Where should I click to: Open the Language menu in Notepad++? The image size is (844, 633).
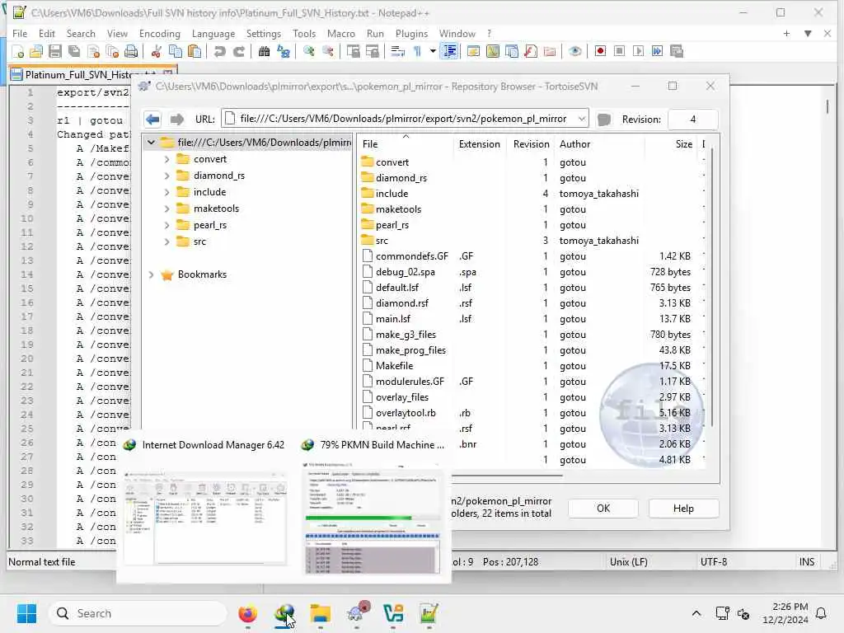click(213, 33)
